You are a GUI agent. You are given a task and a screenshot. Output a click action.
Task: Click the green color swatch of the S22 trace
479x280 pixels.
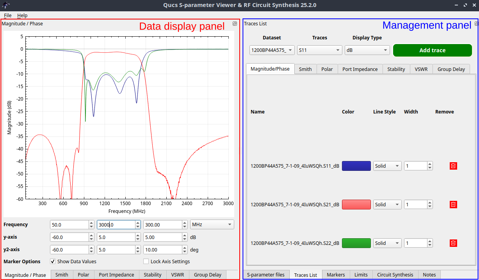click(x=356, y=243)
